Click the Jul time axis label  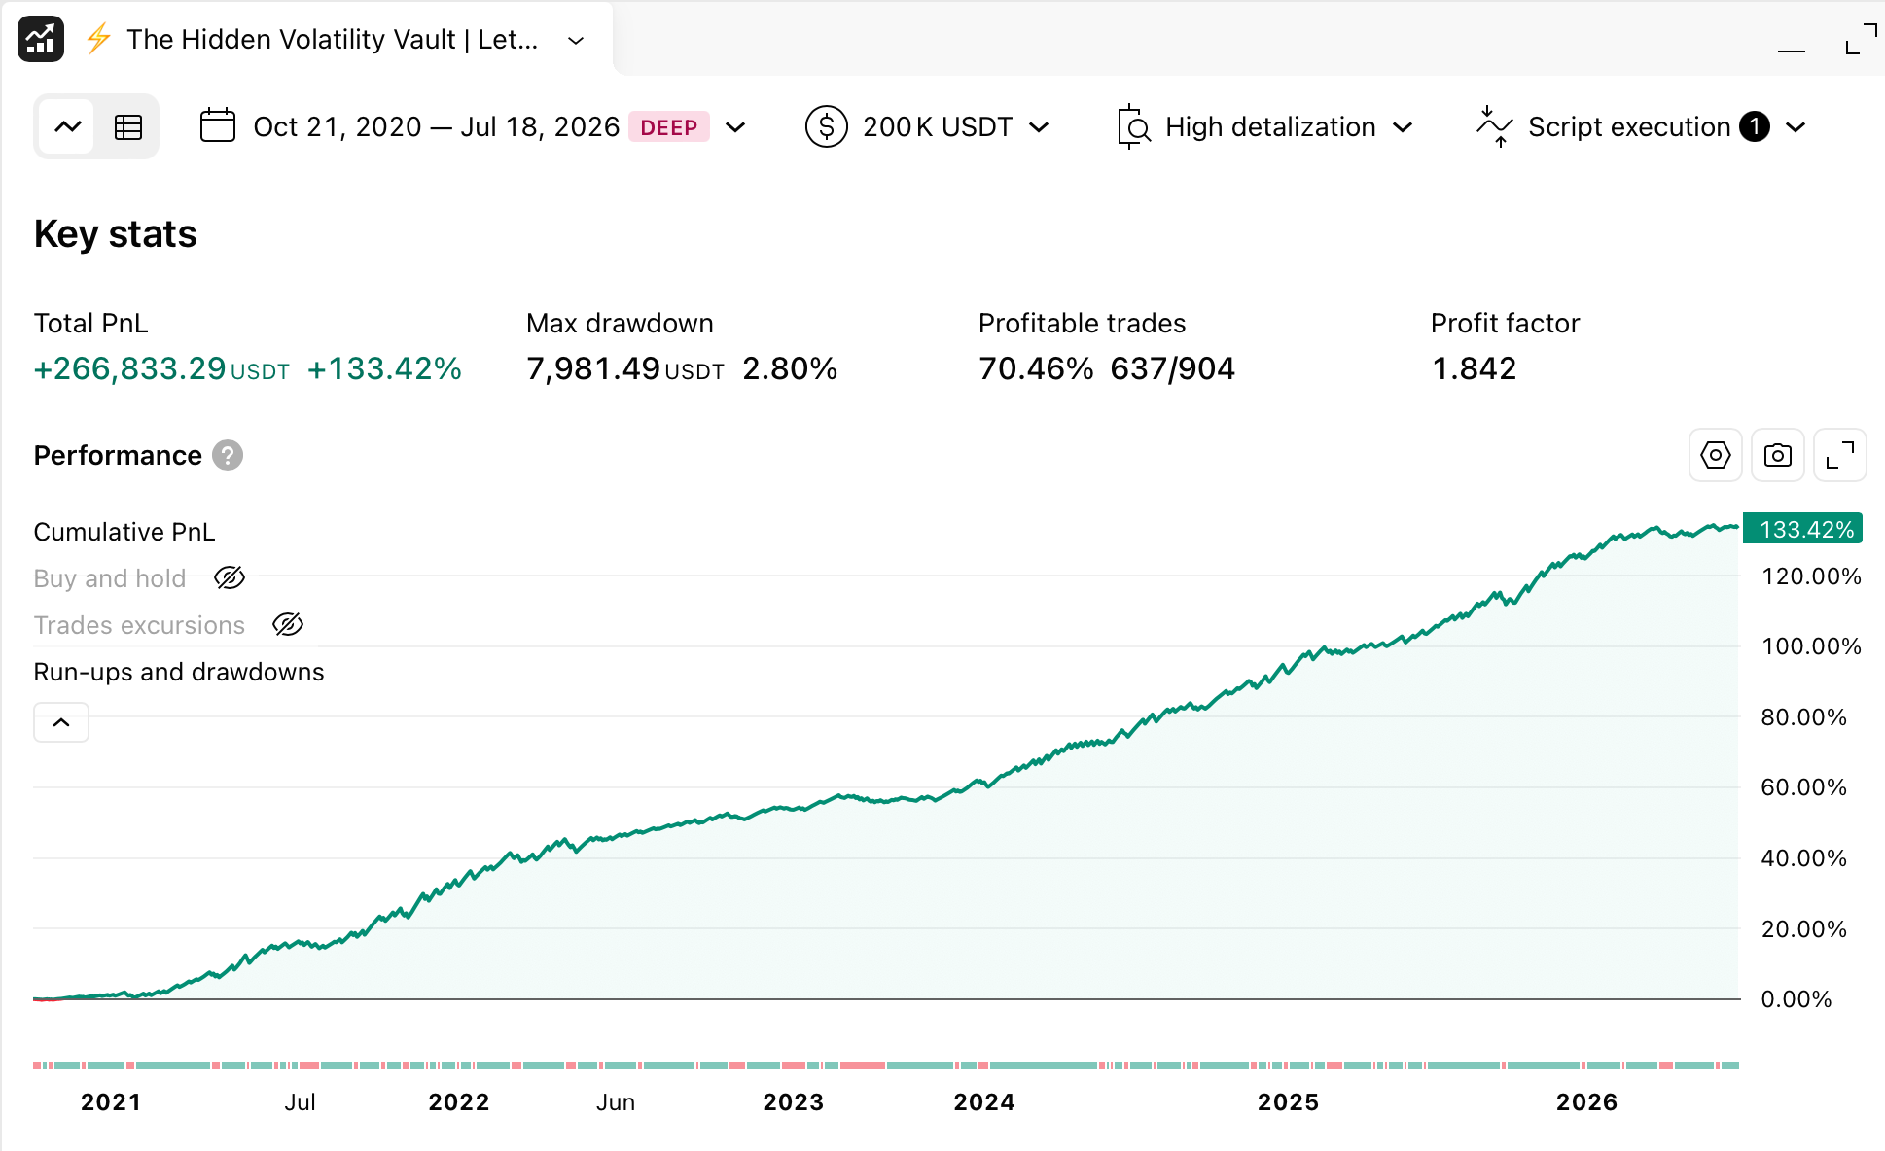click(300, 1102)
